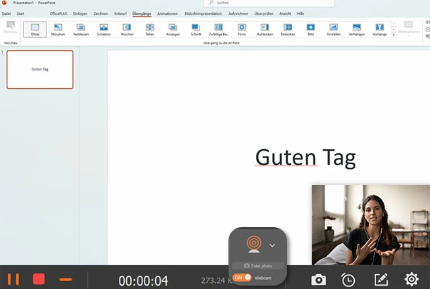430x289 pixels.
Task: Switch to the Einfügen tab
Action: tap(81, 13)
